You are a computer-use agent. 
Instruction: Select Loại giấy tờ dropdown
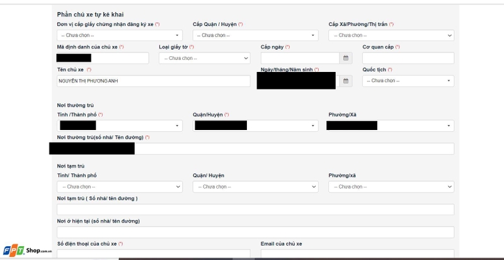pyautogui.click(x=204, y=58)
